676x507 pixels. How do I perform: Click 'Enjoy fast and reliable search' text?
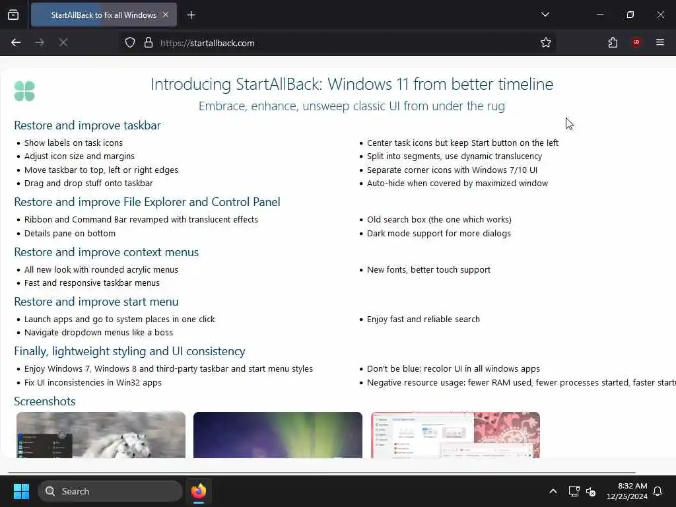pyautogui.click(x=423, y=319)
